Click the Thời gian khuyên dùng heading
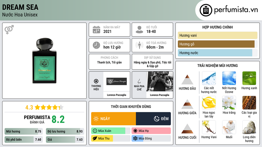The height and width of the screenshot is (147, 262). pyautogui.click(x=131, y=107)
